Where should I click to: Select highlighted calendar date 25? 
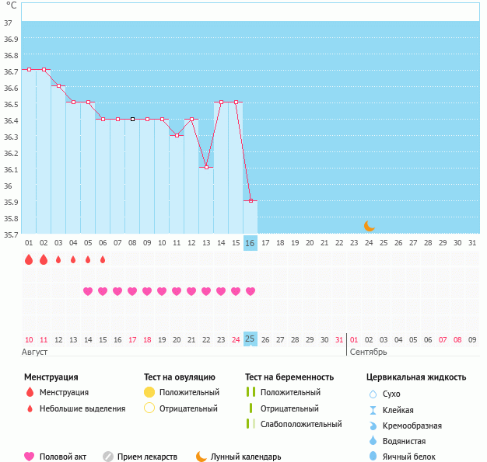(250, 339)
